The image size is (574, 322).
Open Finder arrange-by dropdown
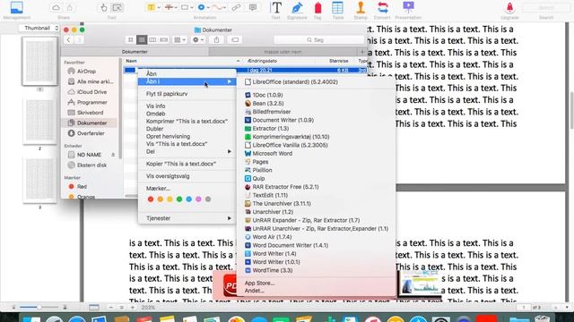(179, 39)
